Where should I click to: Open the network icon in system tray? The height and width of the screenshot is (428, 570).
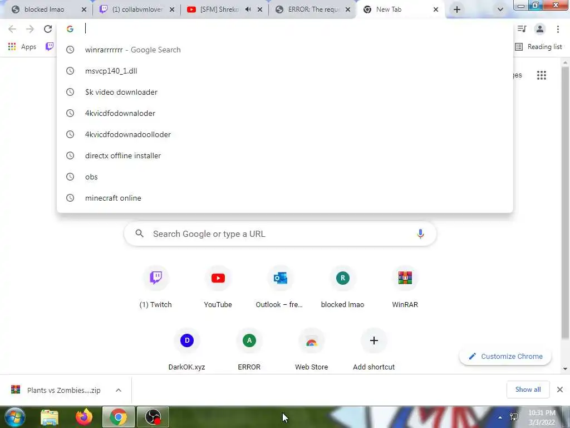[514, 417]
